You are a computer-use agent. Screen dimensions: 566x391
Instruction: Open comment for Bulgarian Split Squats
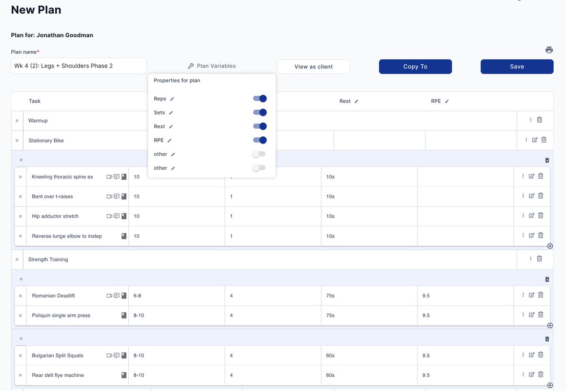pos(117,355)
